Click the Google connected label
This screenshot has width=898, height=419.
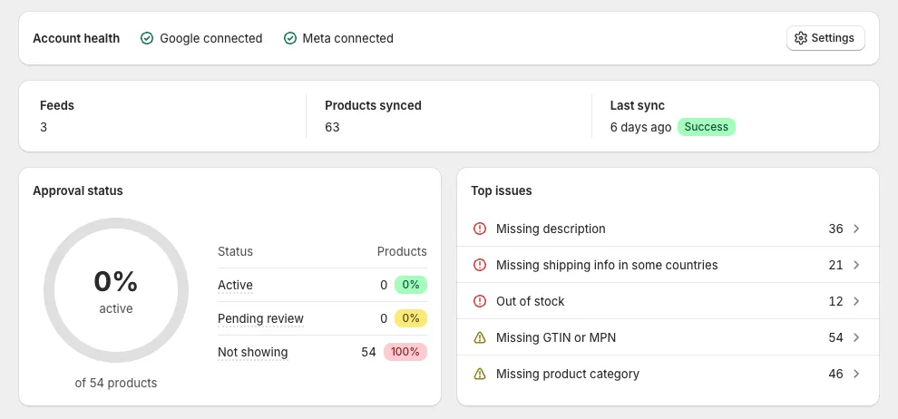click(210, 38)
